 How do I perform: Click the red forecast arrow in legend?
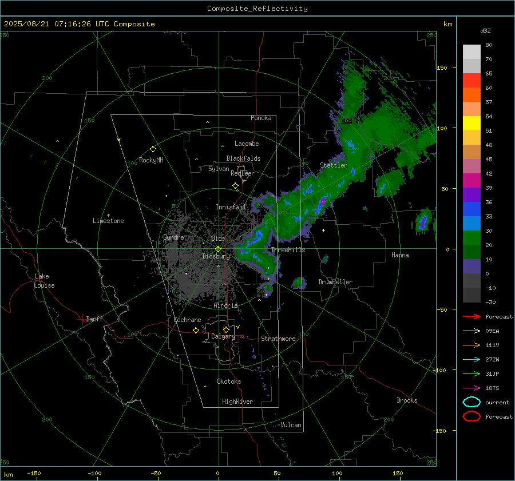pos(472,316)
